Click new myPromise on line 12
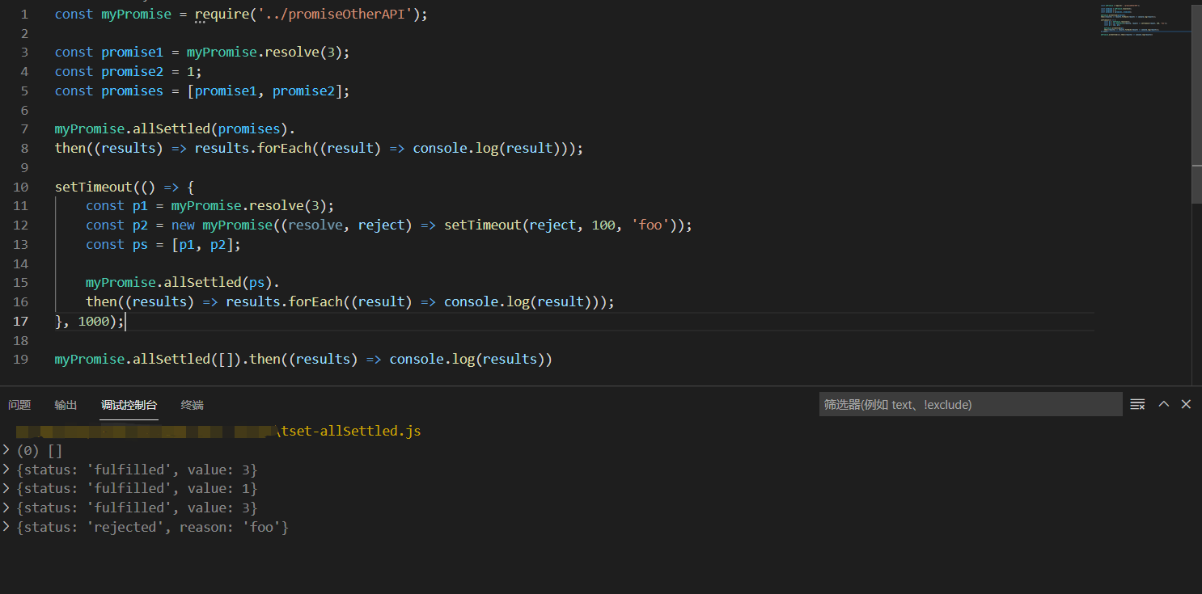 click(x=222, y=225)
